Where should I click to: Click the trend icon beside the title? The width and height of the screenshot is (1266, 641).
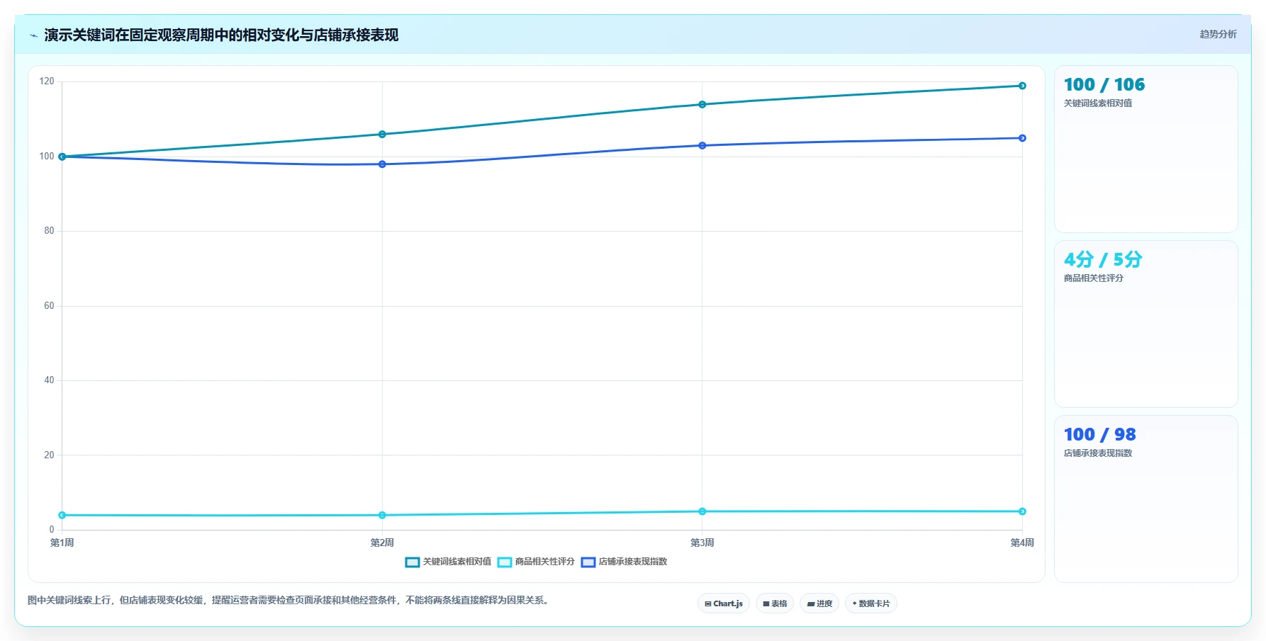point(33,35)
